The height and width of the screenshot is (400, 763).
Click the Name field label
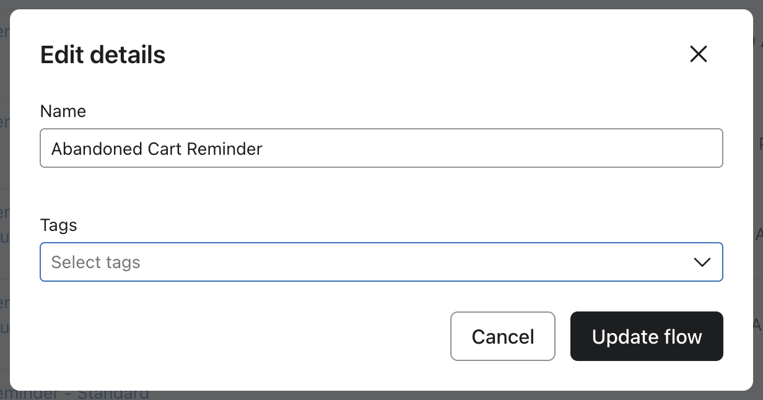tap(63, 111)
